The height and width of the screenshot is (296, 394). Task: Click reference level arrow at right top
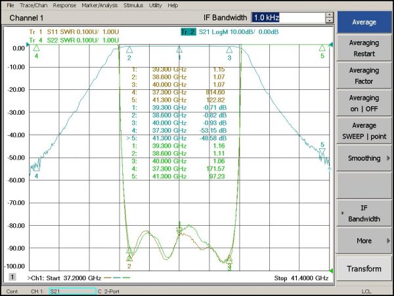point(331,45)
